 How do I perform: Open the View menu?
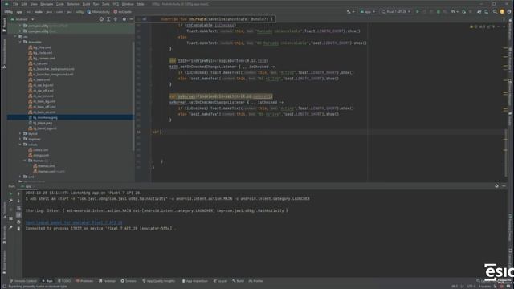point(34,4)
